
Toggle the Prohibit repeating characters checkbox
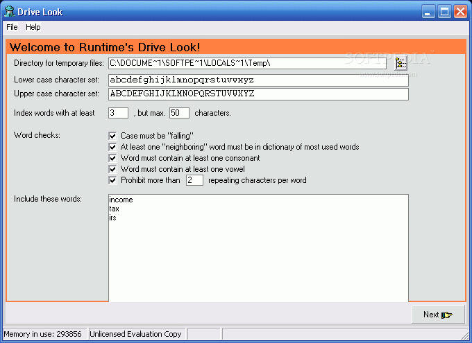112,180
